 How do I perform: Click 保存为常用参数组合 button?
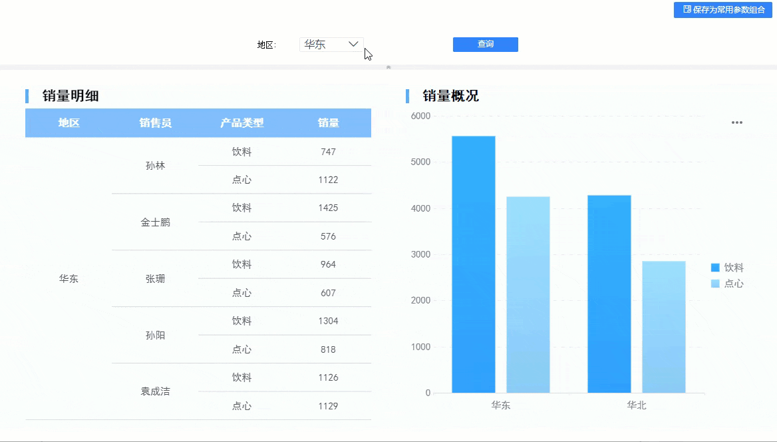723,10
